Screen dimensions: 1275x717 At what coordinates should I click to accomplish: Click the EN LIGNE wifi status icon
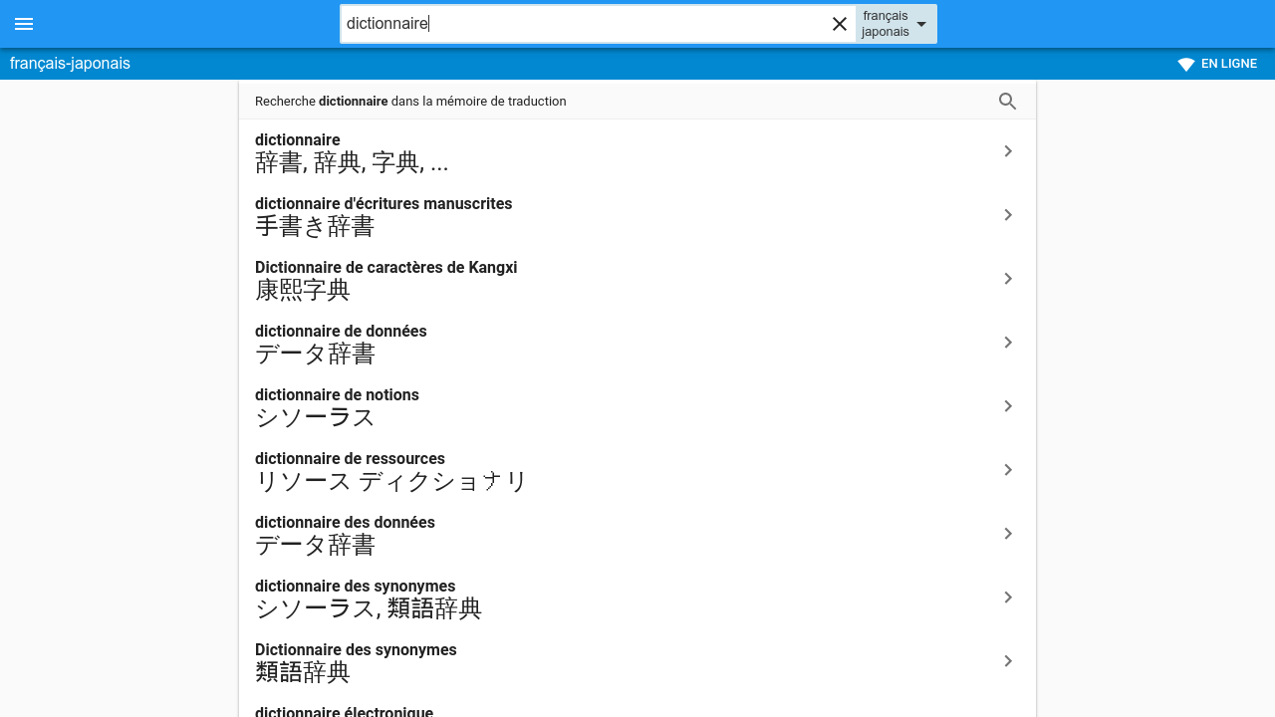pos(1186,64)
